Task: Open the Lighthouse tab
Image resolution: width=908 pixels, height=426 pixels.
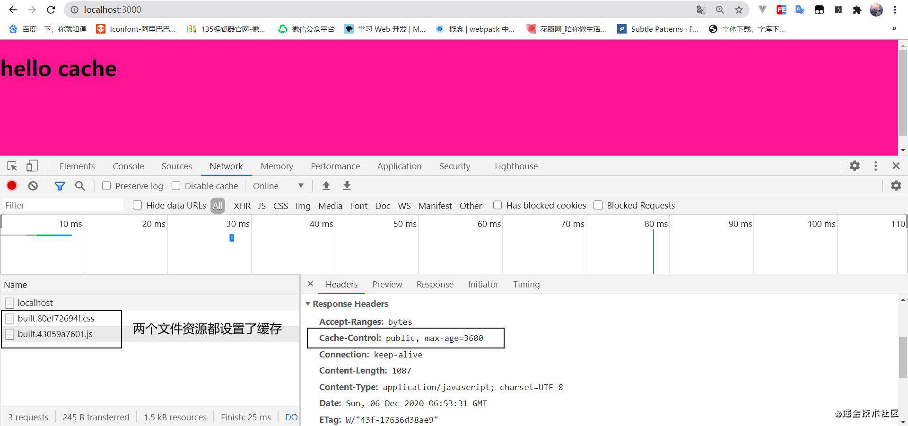Action: pos(516,166)
